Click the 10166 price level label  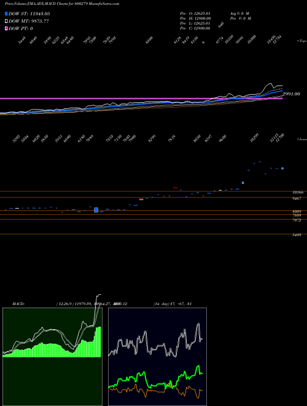pyautogui.click(x=297, y=193)
